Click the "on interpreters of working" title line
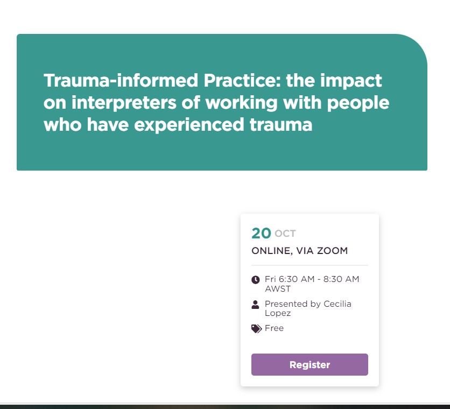The width and height of the screenshot is (450, 409). tap(160, 102)
